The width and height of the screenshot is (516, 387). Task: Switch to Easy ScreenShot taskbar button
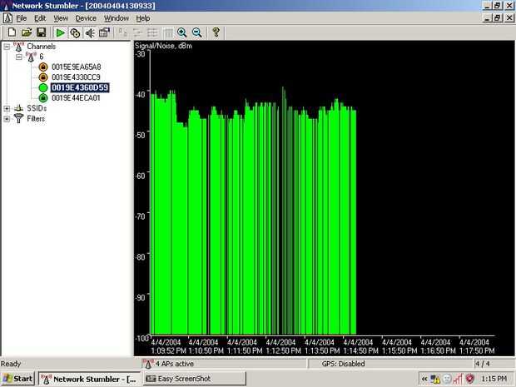195,379
